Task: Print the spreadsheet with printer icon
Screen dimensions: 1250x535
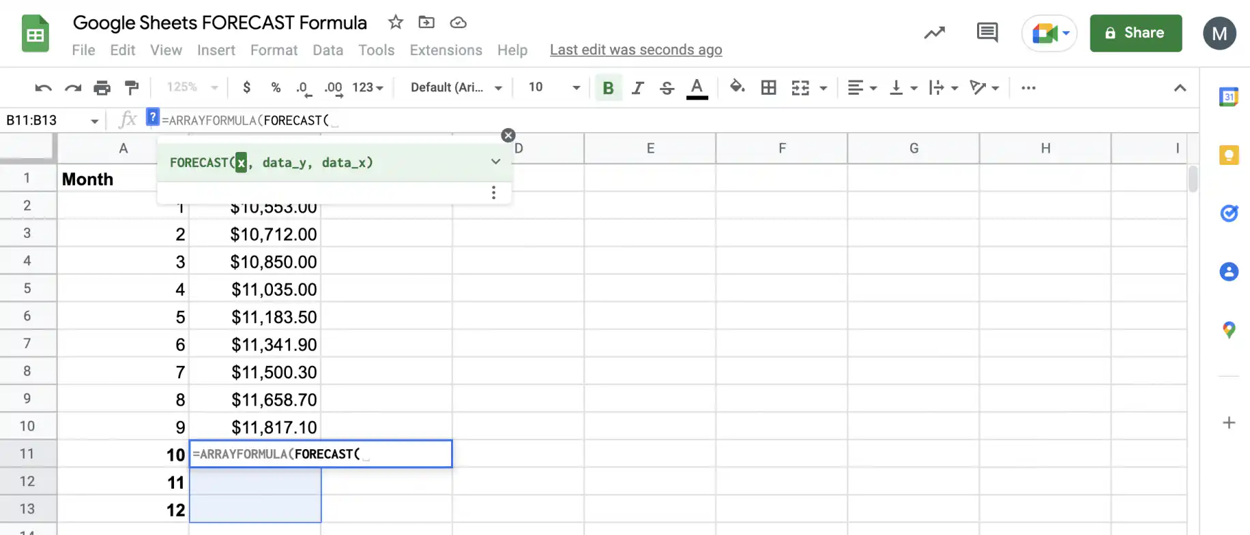Action: coord(102,88)
